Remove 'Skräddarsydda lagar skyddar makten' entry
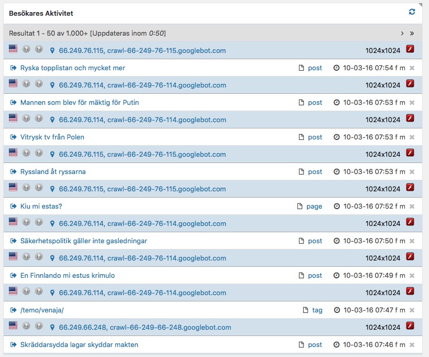 point(412,345)
